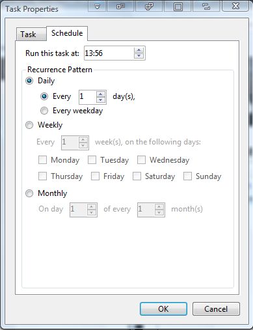The image size is (253, 330).
Task: Click the grid-of-squares title bar icon
Action: pos(120,7)
